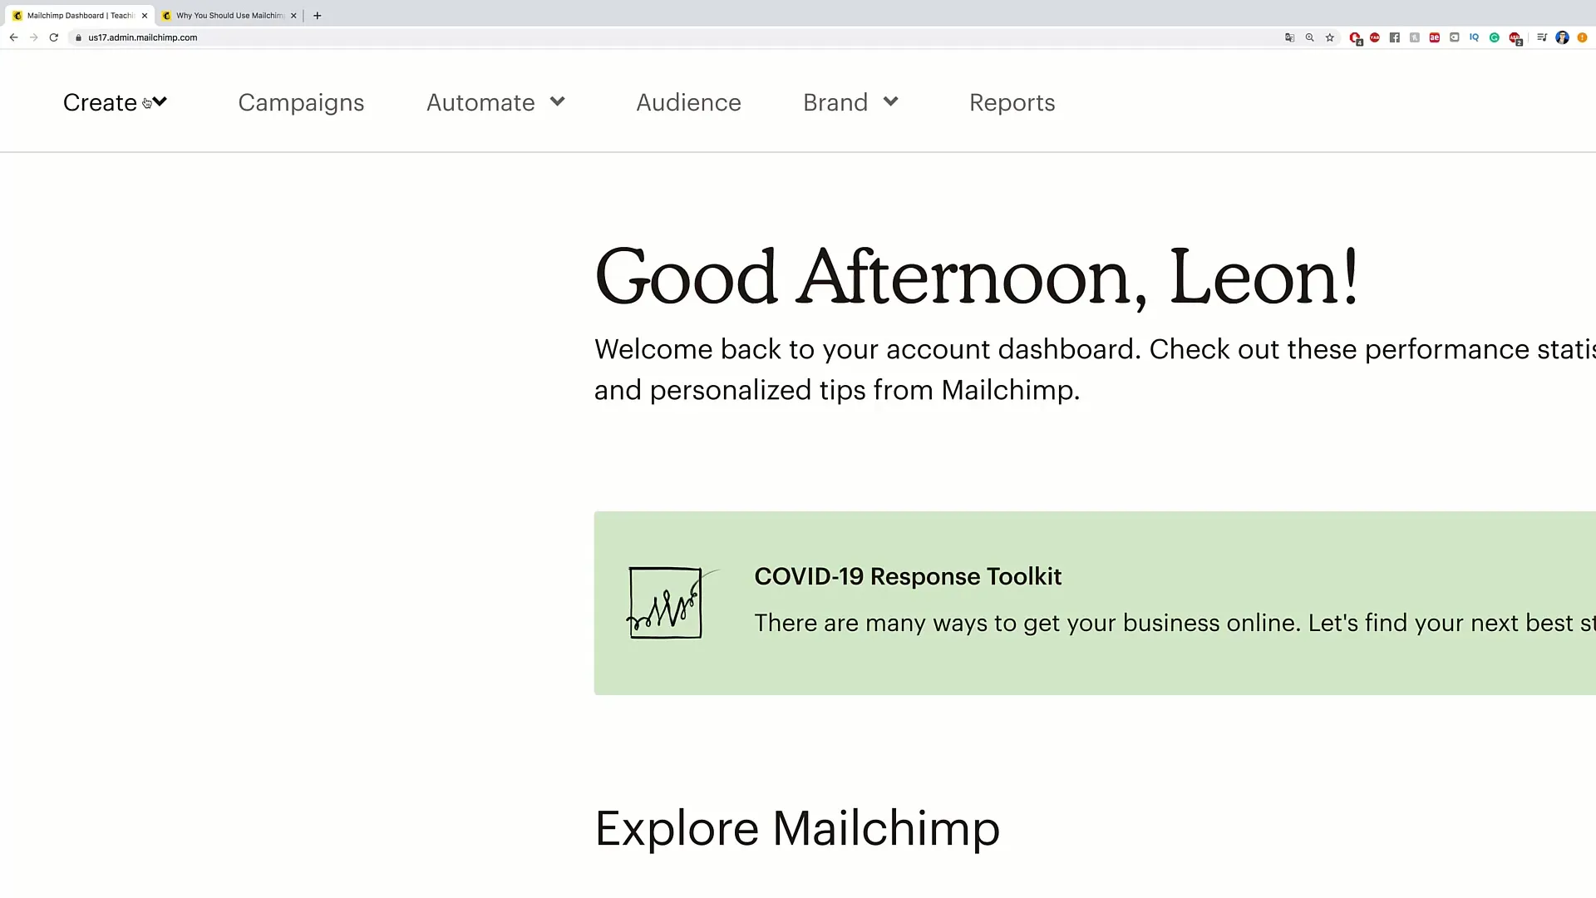Screen dimensions: 1596x898
Task: Click the browser refresh icon
Action: click(x=54, y=37)
